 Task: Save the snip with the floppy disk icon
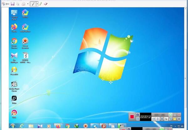click(13, 4)
